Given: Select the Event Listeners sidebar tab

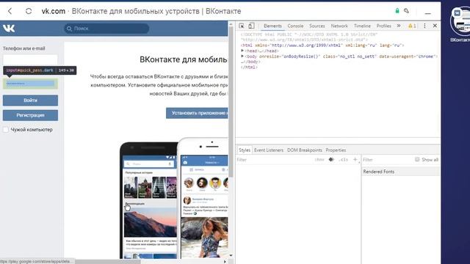Looking at the screenshot, I should [269, 150].
